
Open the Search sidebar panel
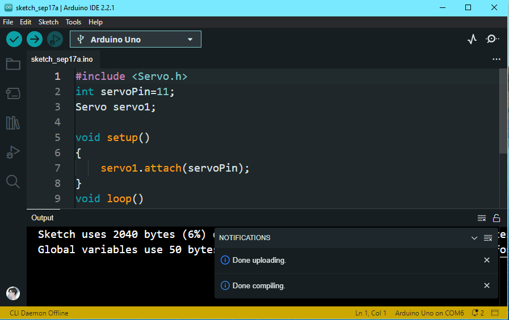[12, 181]
